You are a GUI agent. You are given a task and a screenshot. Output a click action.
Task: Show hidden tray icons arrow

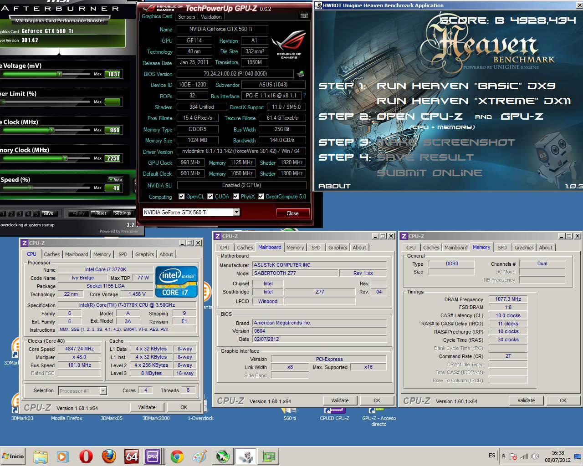tap(503, 456)
